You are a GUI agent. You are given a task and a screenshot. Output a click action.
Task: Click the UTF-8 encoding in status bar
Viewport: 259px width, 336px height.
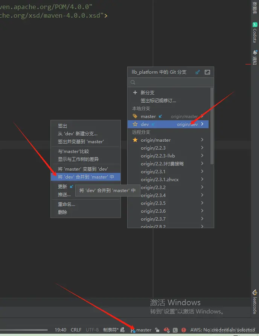pos(92,330)
